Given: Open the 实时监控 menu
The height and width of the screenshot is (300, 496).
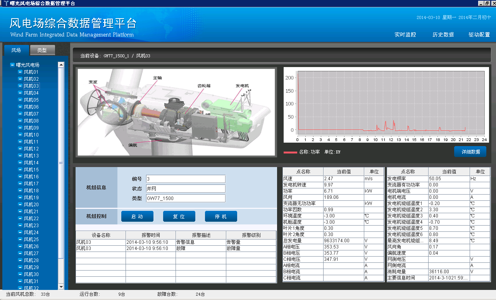Looking at the screenshot, I should tap(405, 34).
